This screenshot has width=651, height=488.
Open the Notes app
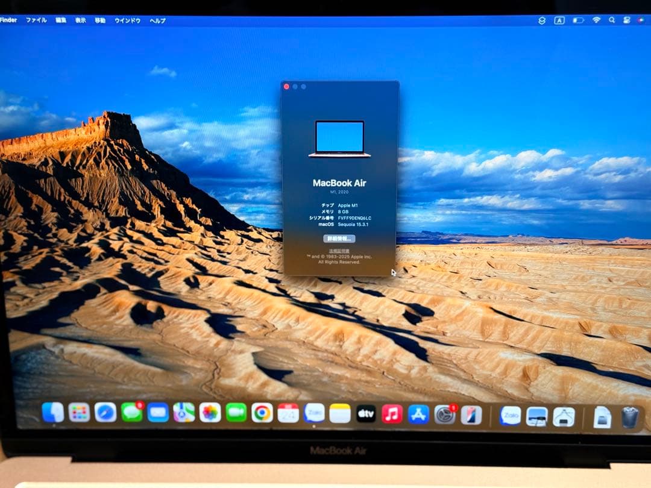(339, 414)
